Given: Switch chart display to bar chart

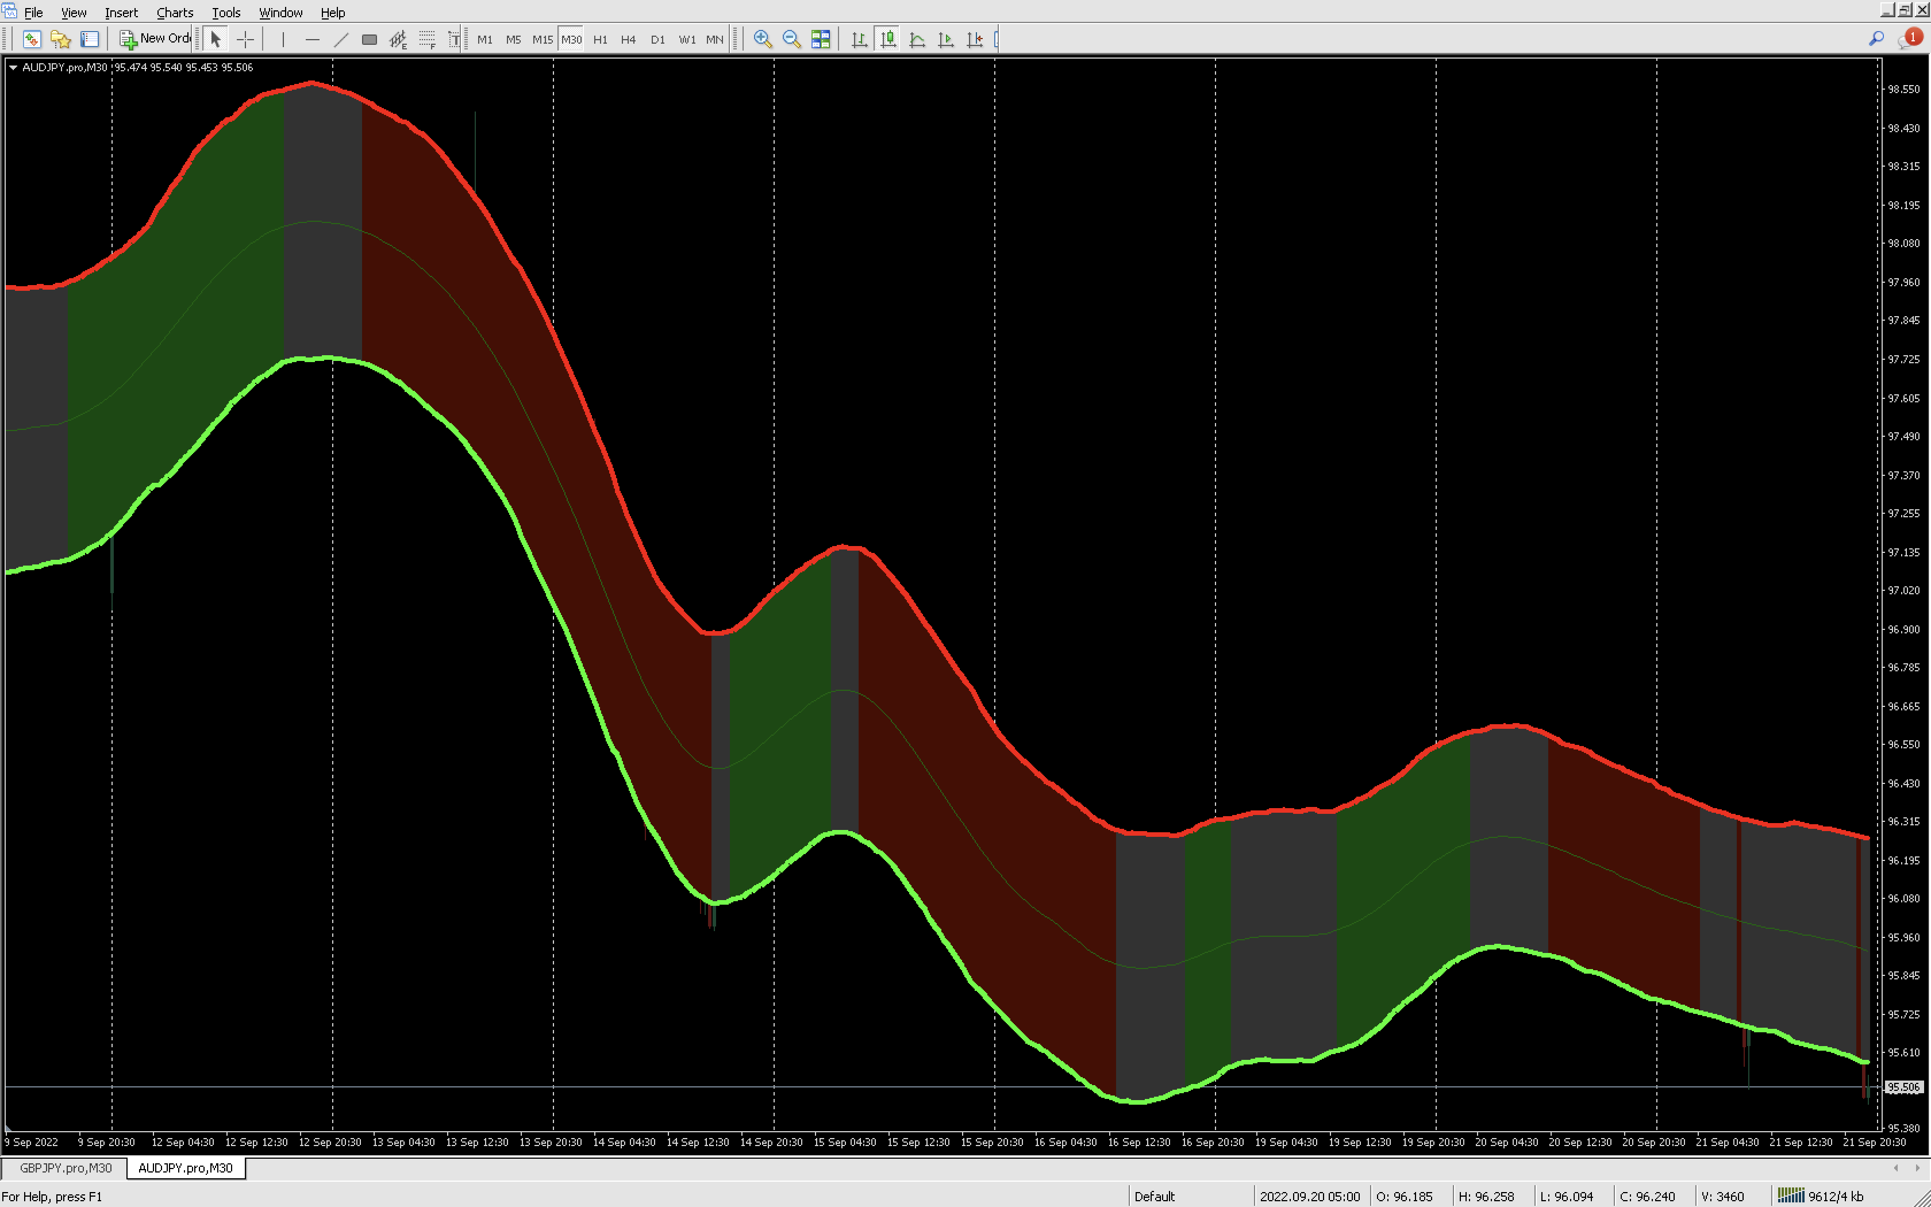Looking at the screenshot, I should (859, 39).
